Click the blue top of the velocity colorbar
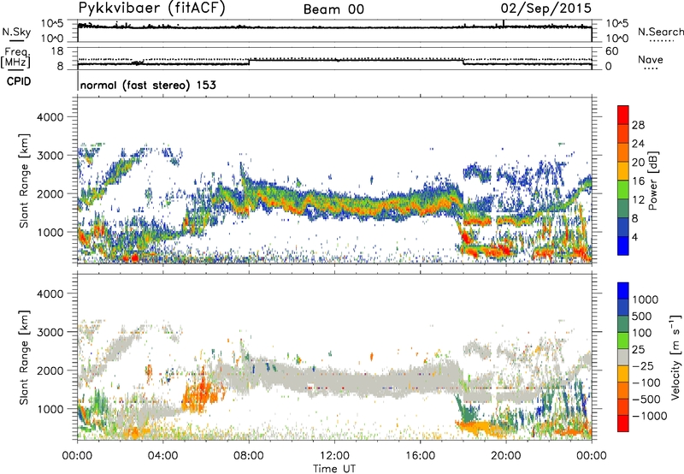Image resolution: width=684 pixels, height=474 pixels. pyautogui.click(x=623, y=291)
